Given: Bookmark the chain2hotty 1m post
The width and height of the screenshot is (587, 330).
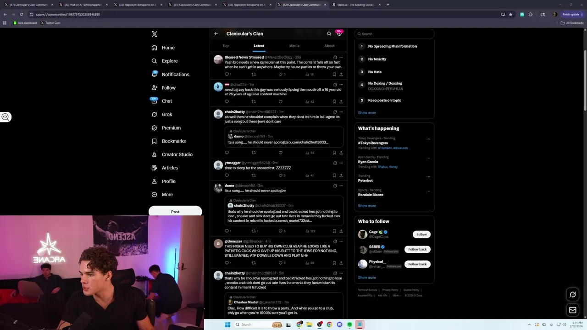Looking at the screenshot, I should click(x=334, y=153).
